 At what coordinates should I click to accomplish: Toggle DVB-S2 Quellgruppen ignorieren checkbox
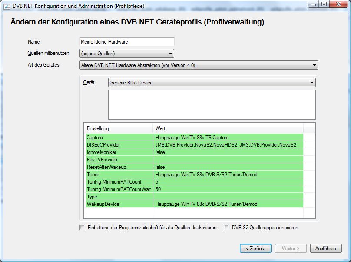point(226,228)
